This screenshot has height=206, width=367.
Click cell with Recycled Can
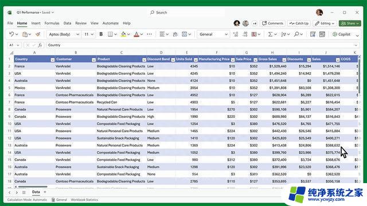(x=121, y=102)
